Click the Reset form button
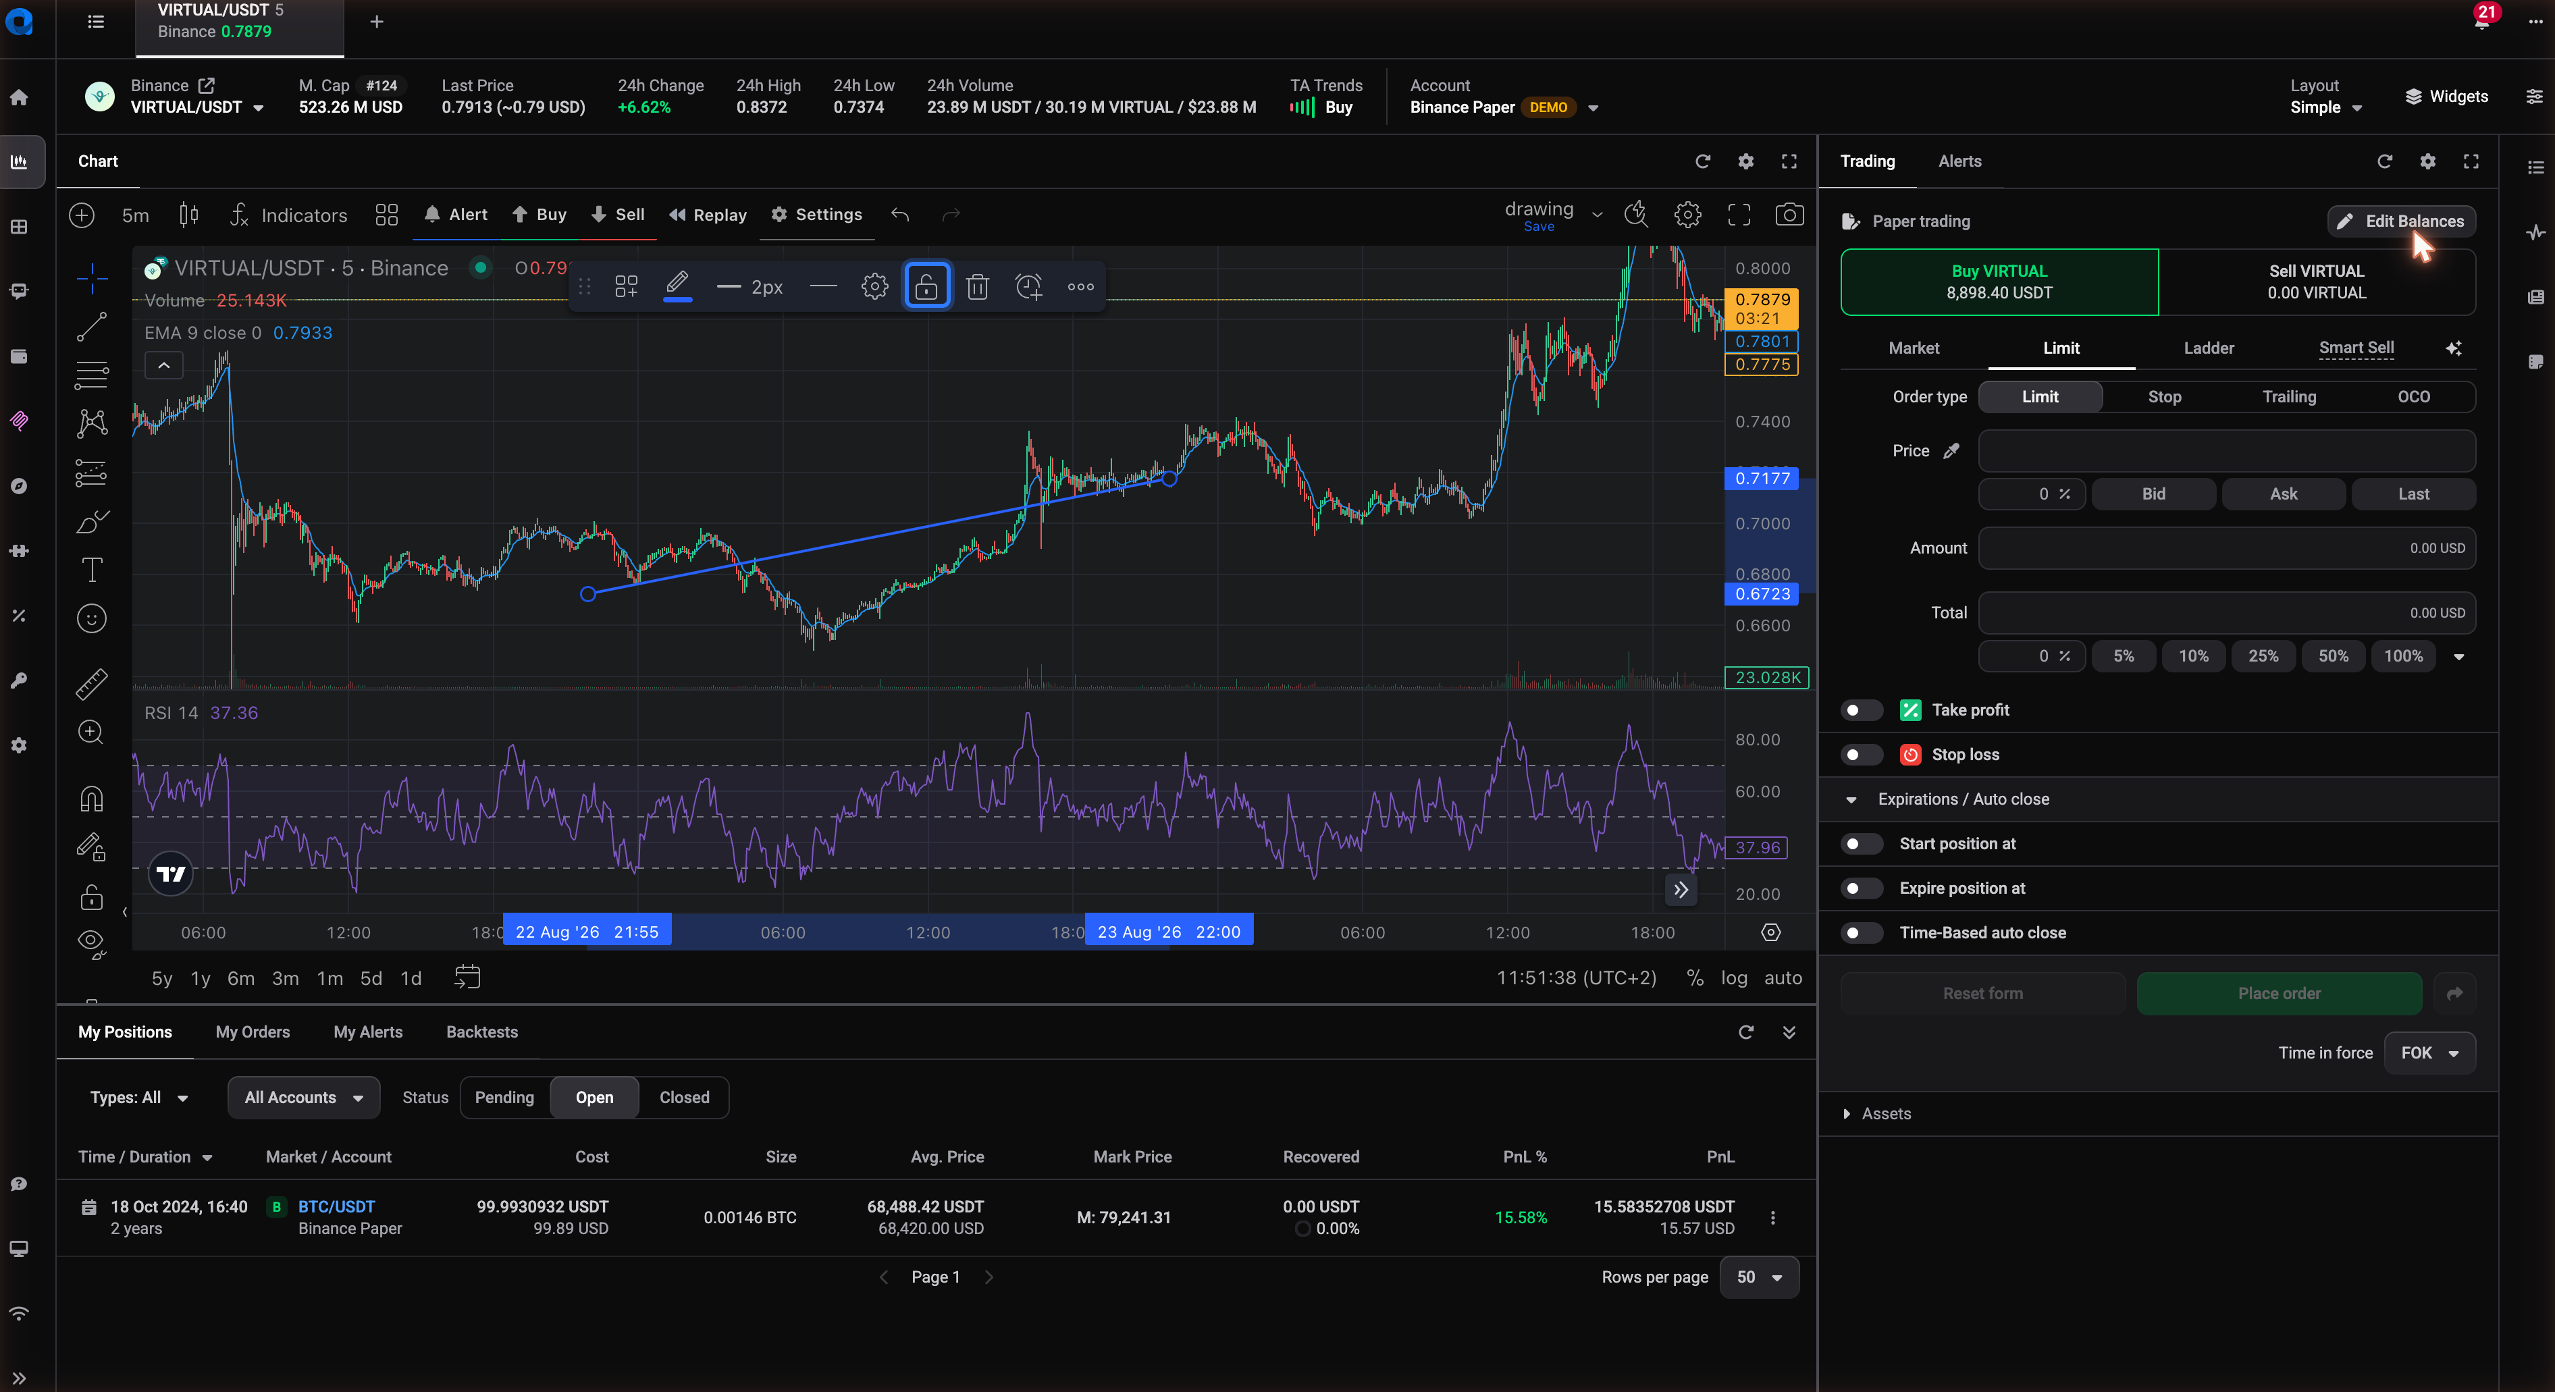 click(1982, 994)
